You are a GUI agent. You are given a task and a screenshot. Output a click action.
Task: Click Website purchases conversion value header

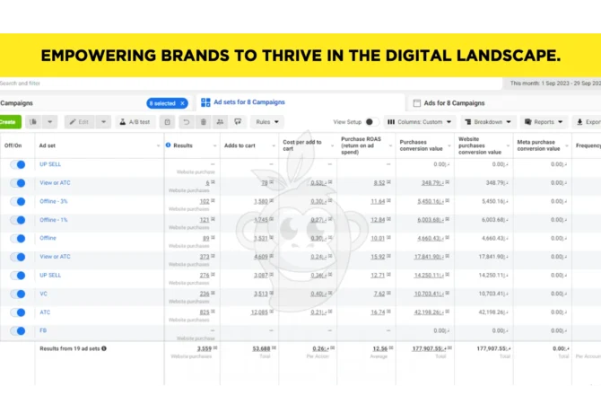(480, 145)
